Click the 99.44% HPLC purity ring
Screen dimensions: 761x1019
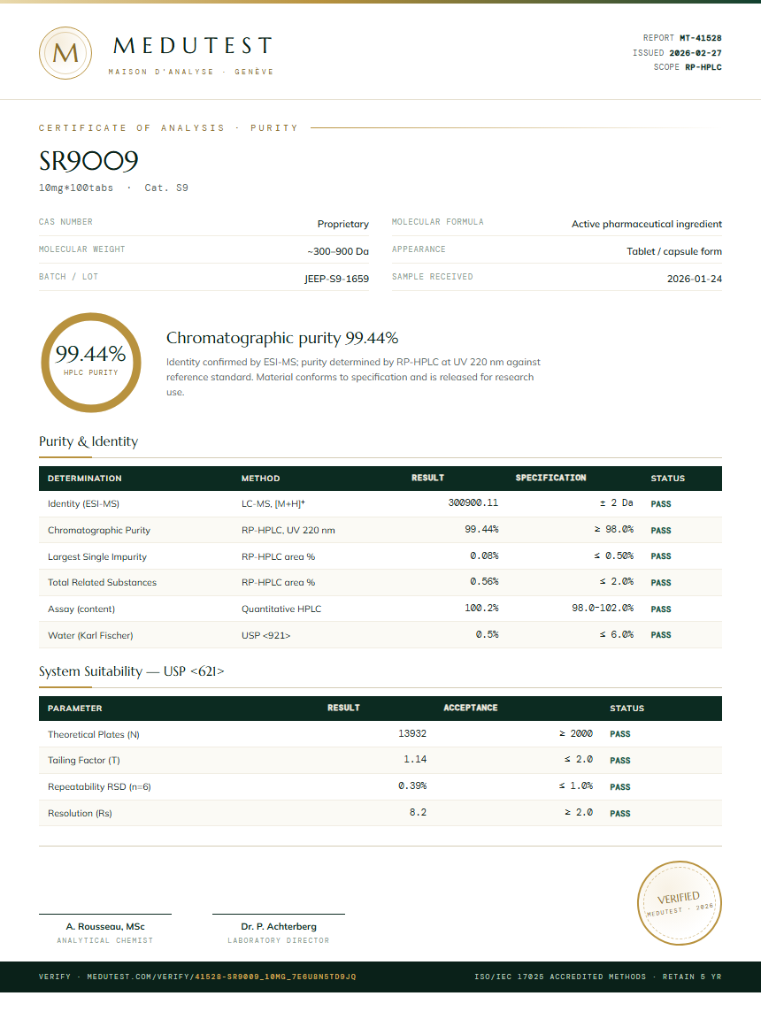[91, 363]
